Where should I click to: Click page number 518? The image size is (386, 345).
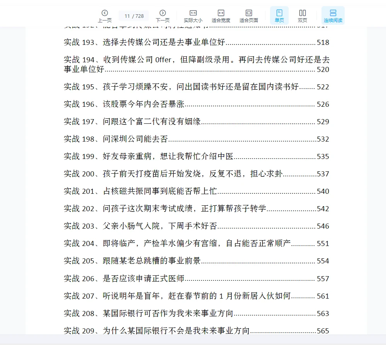[x=323, y=43]
